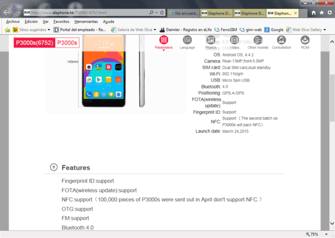Image resolution: width=335 pixels, height=238 pixels.
Task: Open the Video section icon
Action: (234, 40)
